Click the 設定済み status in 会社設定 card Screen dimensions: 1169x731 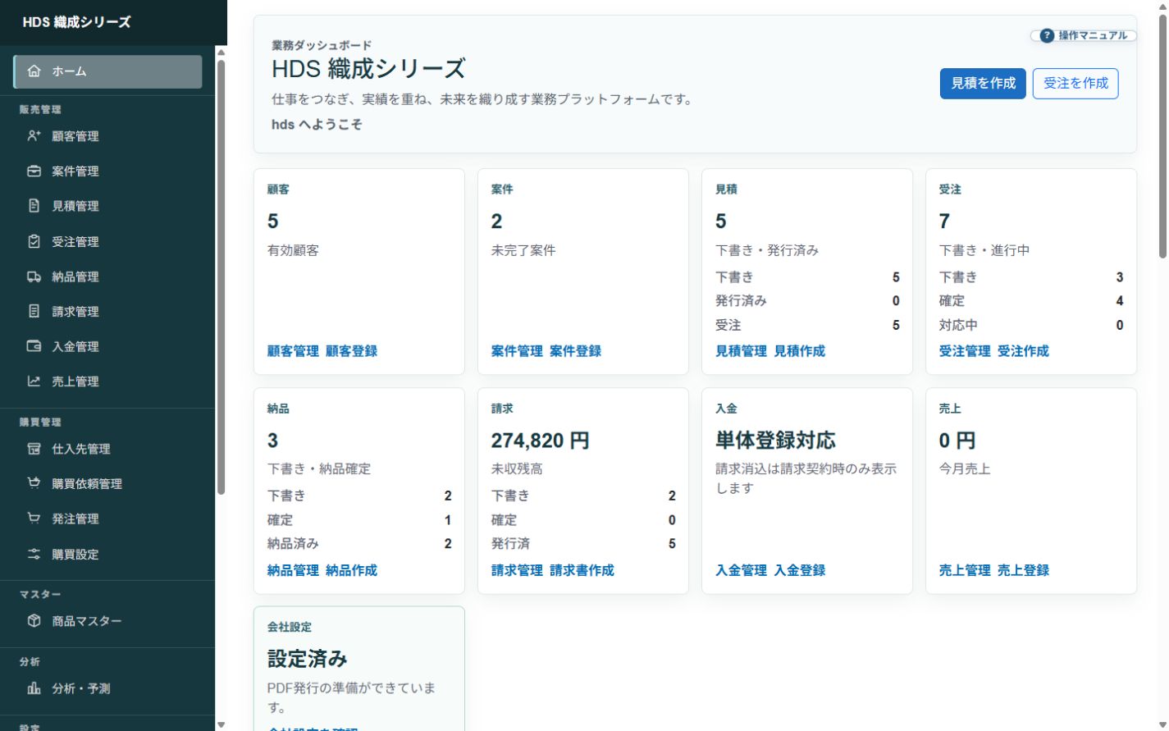308,659
